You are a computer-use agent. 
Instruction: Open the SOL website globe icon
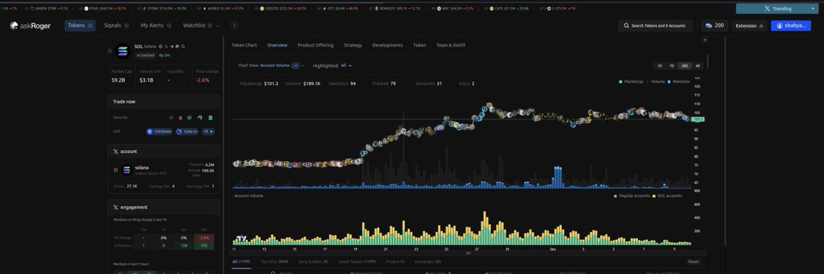coord(160,46)
